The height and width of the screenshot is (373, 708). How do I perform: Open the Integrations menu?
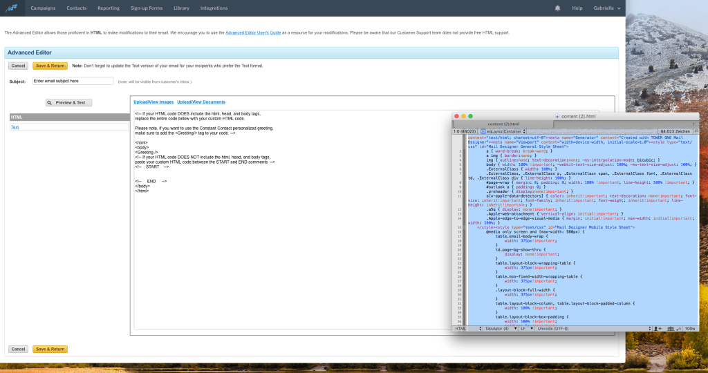(214, 8)
